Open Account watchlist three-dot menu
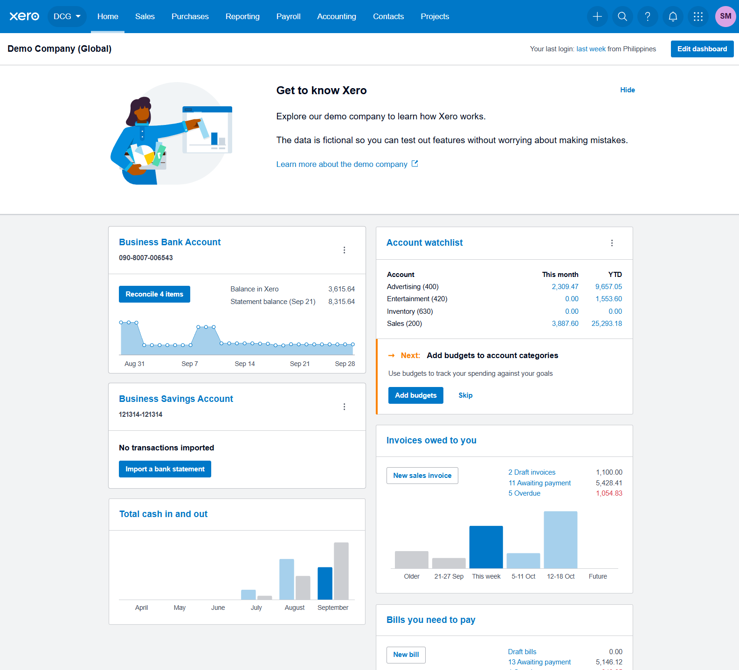This screenshot has height=670, width=739. tap(612, 243)
